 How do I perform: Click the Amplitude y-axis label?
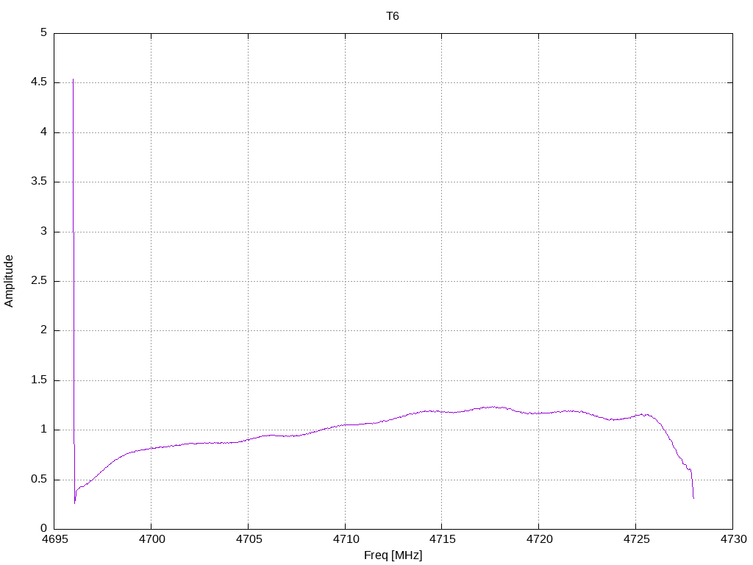pyautogui.click(x=9, y=281)
